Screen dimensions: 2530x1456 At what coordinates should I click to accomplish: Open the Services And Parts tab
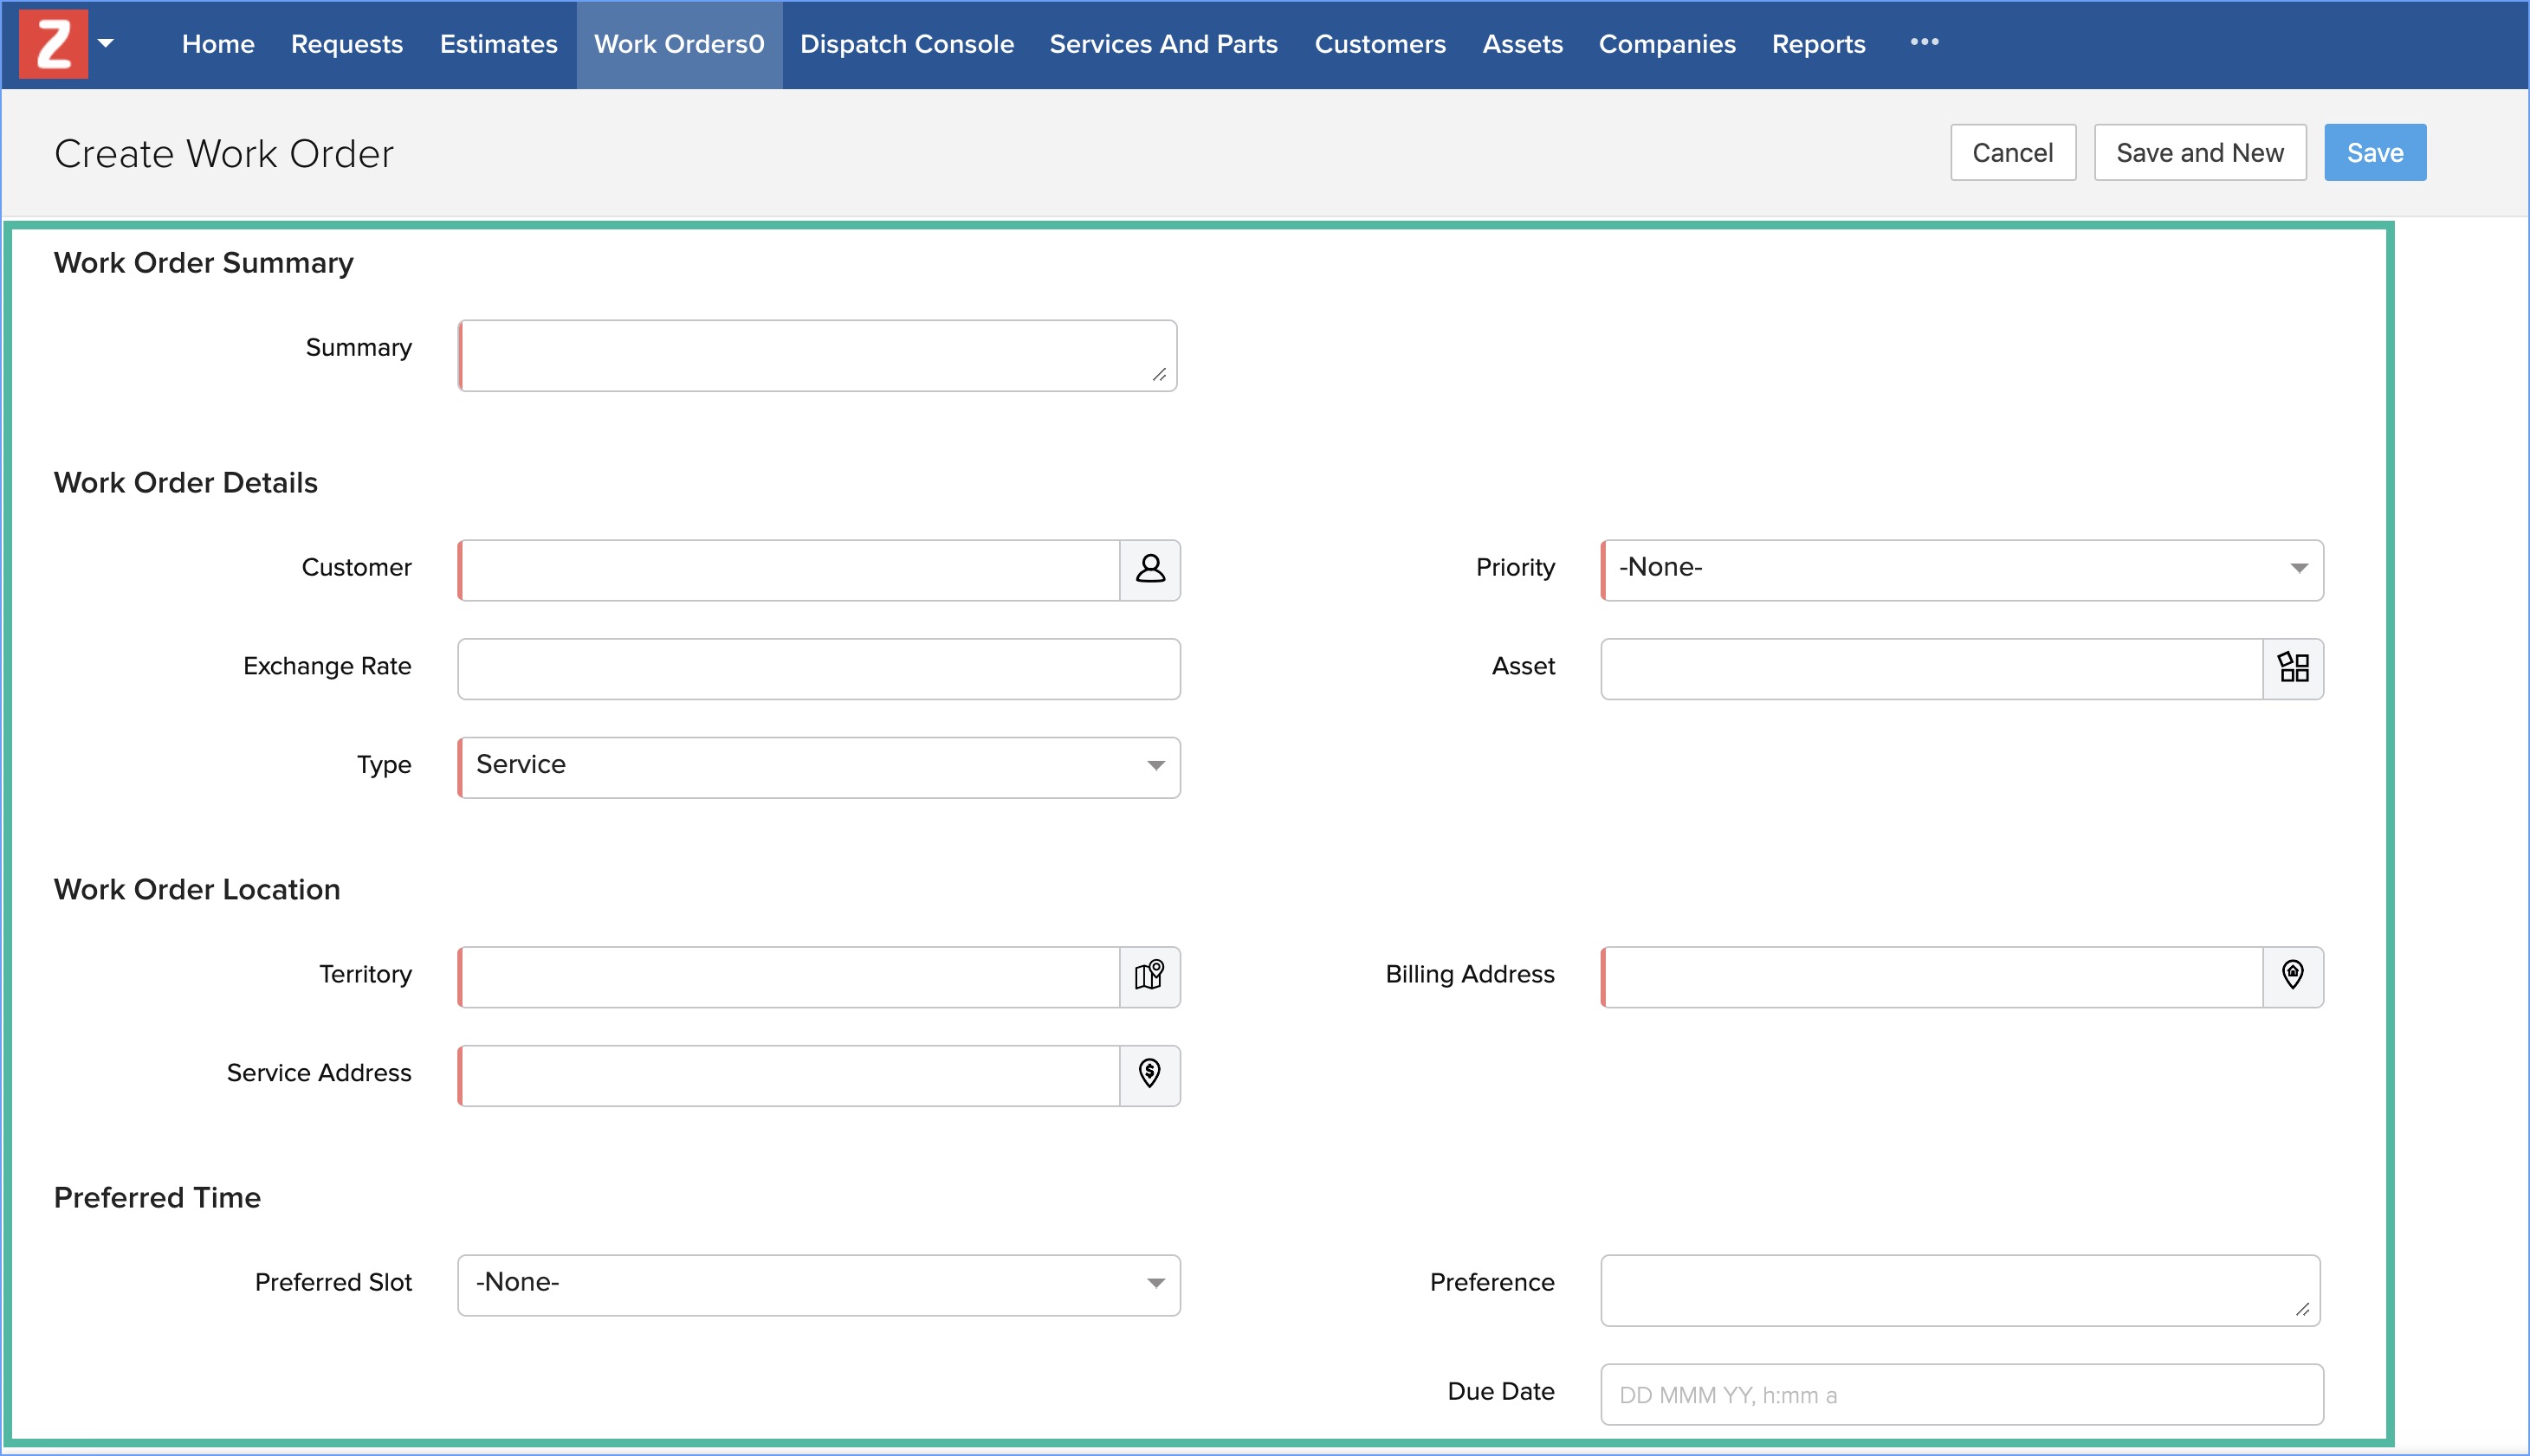pos(1162,44)
